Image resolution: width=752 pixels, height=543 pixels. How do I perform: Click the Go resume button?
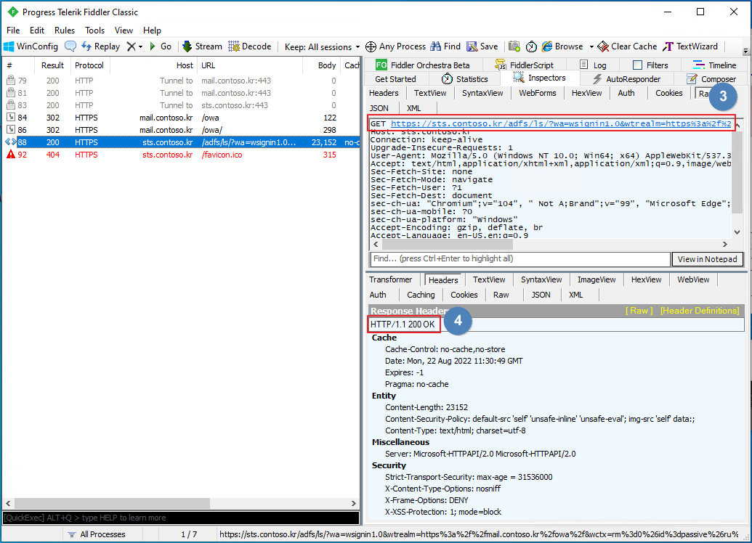[x=161, y=46]
